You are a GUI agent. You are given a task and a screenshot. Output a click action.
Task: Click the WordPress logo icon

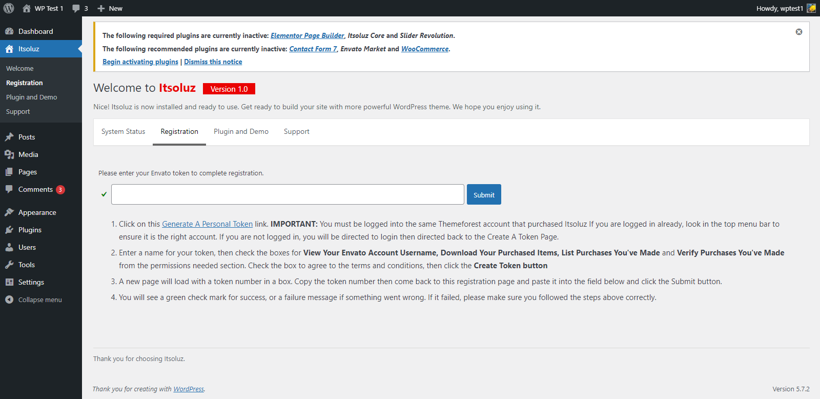[x=9, y=8]
